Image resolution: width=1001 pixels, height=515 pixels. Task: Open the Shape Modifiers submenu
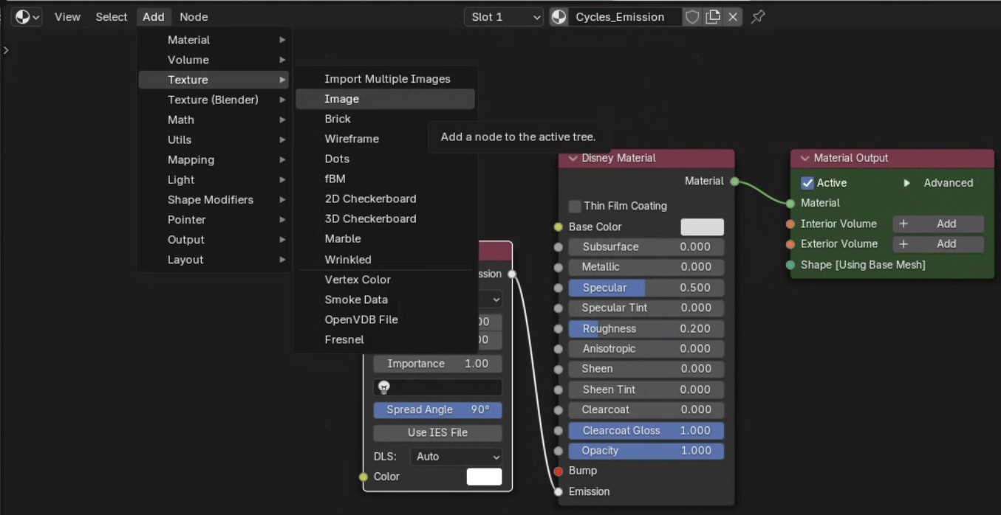[211, 200]
